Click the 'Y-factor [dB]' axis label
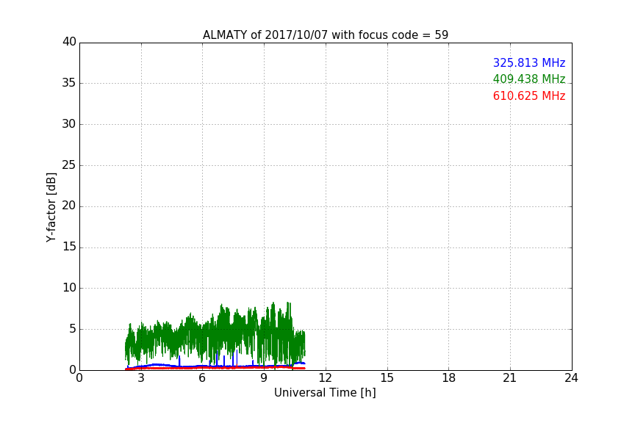The width and height of the screenshot is (635, 423). coord(51,207)
